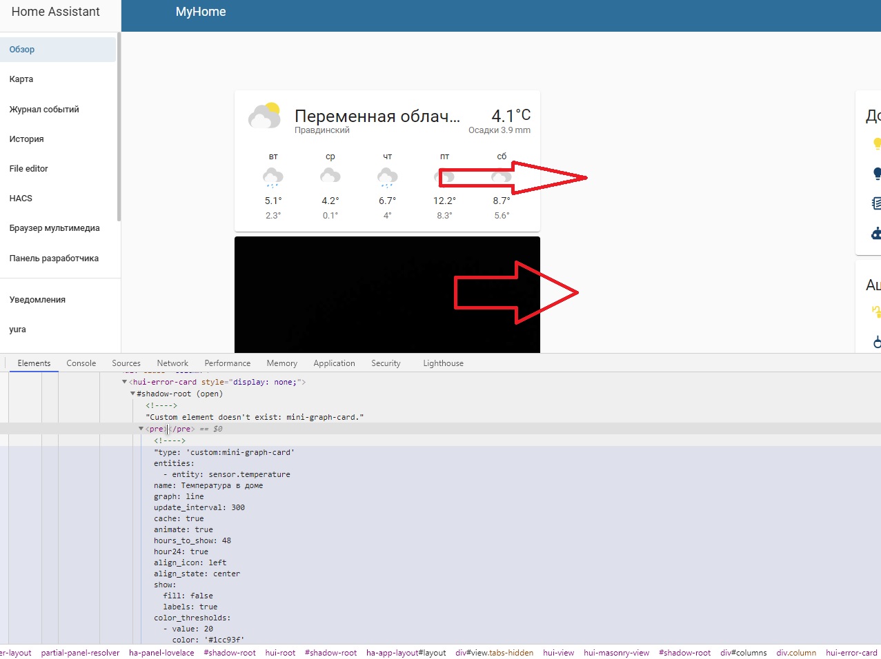Open the Security tab

[386, 363]
